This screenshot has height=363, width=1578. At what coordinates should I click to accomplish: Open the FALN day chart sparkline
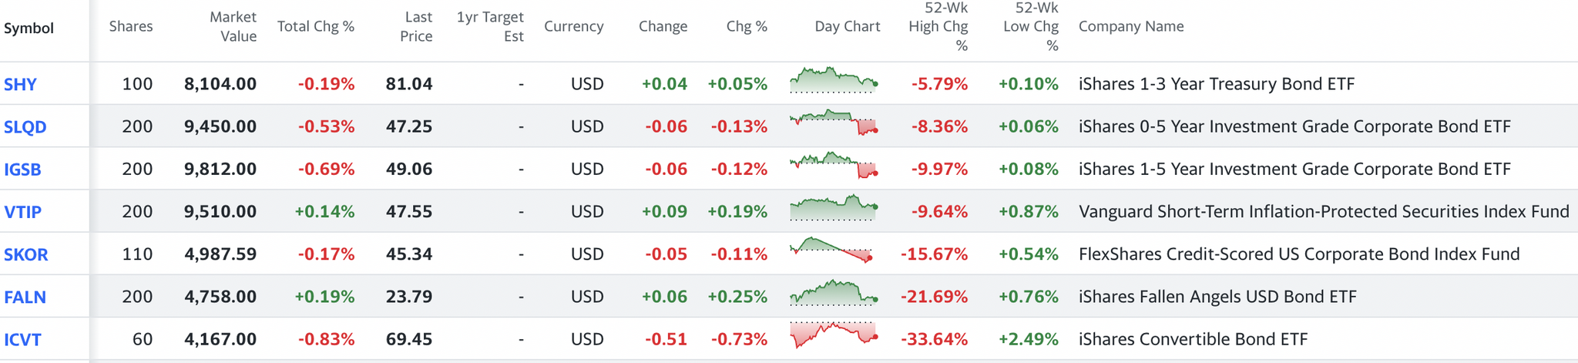pos(834,293)
